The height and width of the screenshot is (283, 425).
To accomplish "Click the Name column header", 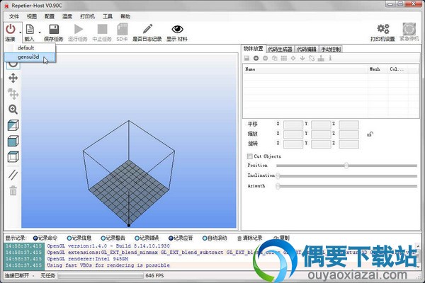I will point(306,69).
